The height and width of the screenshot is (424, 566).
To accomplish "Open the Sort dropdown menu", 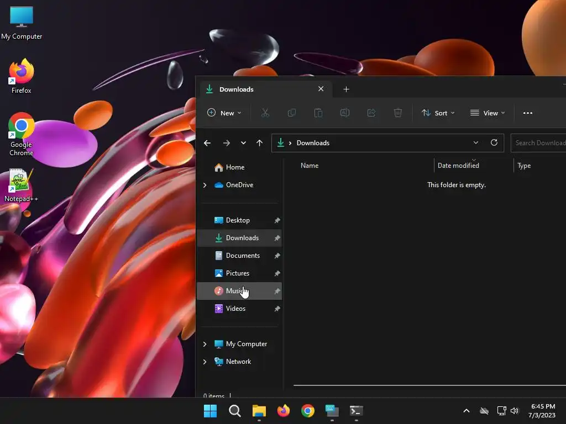I will click(438, 113).
